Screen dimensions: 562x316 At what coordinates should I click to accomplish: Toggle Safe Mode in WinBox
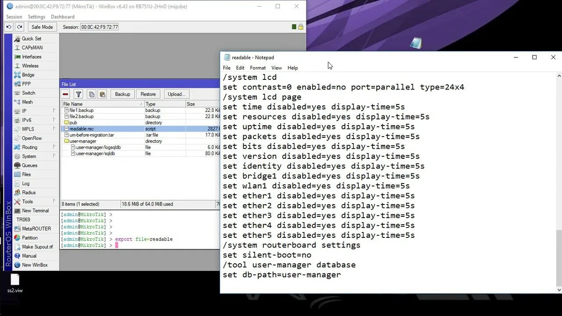click(42, 27)
